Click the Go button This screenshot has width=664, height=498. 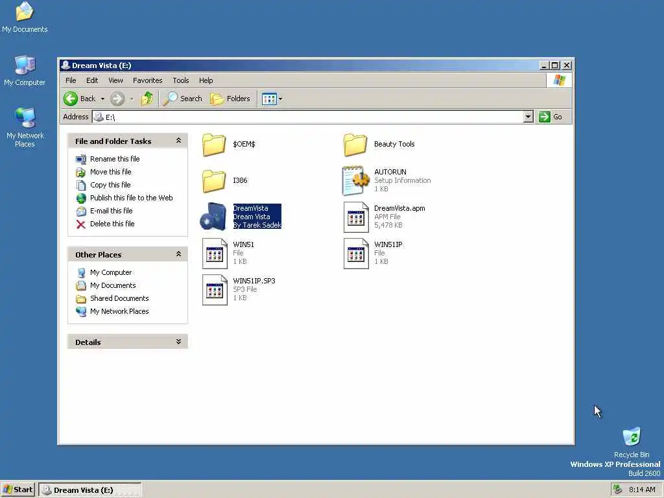tap(550, 117)
